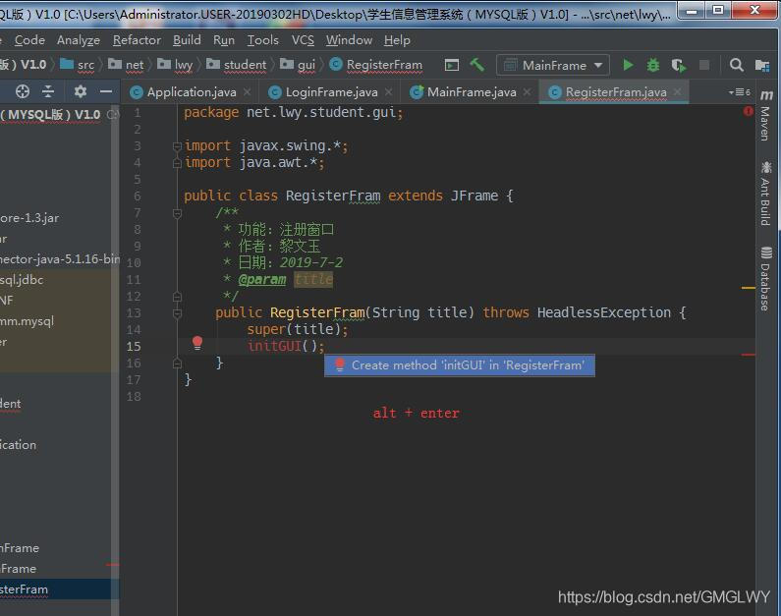Open Project Structure icon in toolbar
The width and height of the screenshot is (781, 616).
click(x=762, y=65)
